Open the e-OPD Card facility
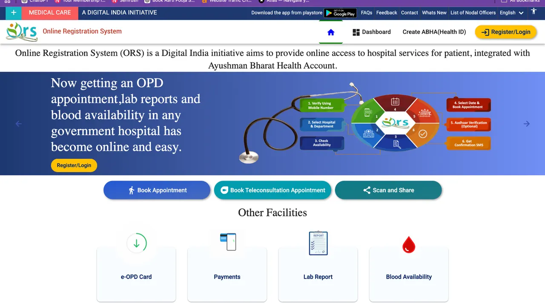Viewport: 545px width, 303px height. [x=136, y=277]
